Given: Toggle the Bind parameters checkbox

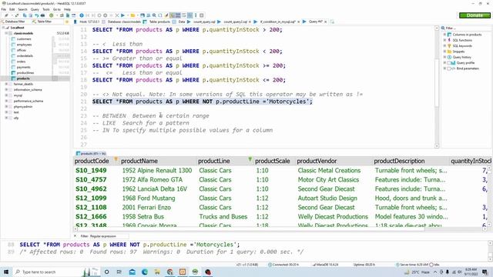Looking at the screenshot, I should click(449, 68).
